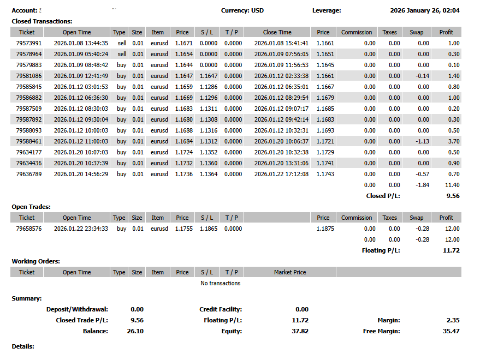Viewport: 498px width, 354px height.
Task: Click close time 2026.01.12 02:33:38
Action: pyautogui.click(x=281, y=76)
